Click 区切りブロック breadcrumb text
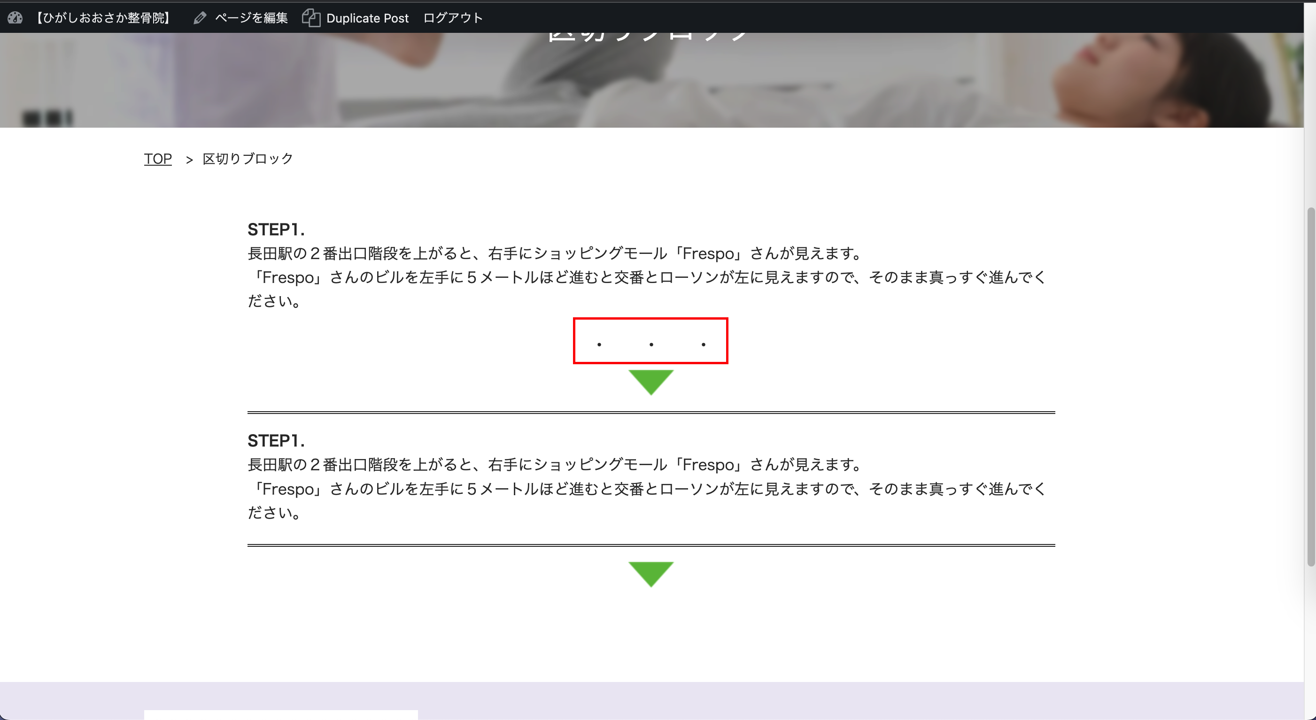The height and width of the screenshot is (720, 1316). click(x=247, y=159)
